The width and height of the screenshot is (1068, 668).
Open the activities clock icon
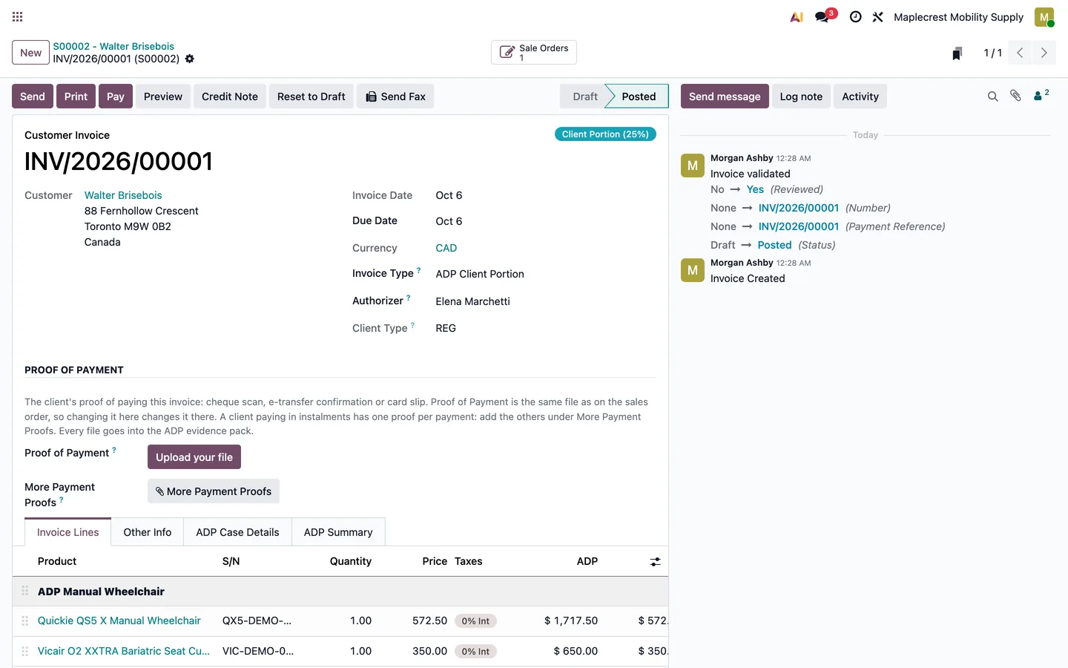855,17
